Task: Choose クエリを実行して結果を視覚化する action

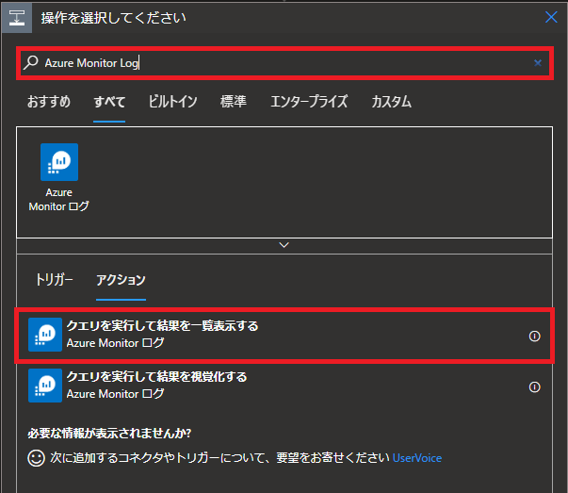Action: (284, 386)
